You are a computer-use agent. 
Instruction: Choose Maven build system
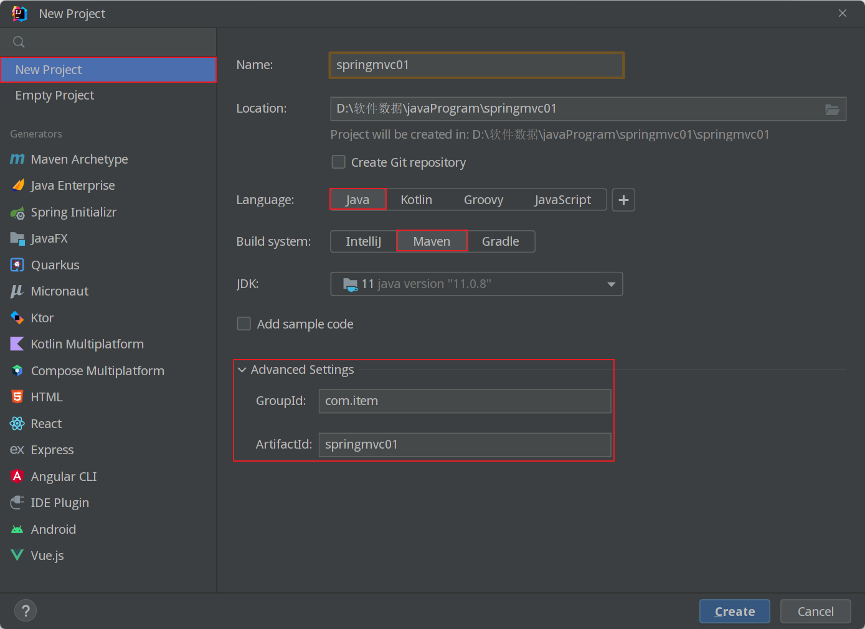click(x=432, y=241)
